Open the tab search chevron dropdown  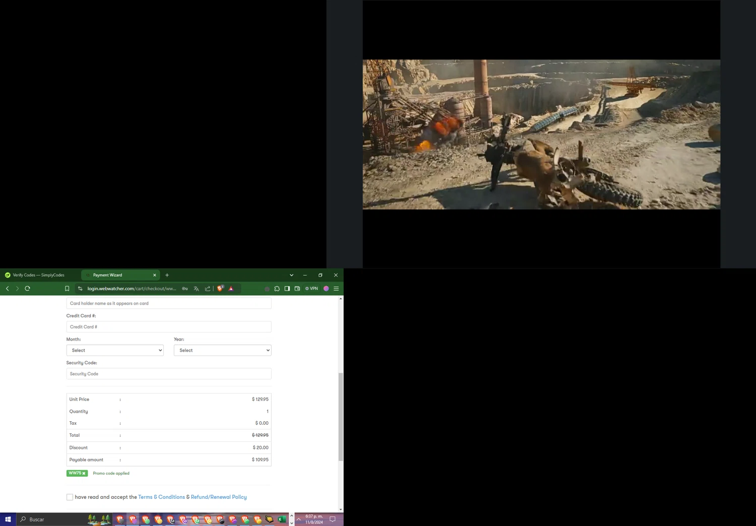click(291, 275)
